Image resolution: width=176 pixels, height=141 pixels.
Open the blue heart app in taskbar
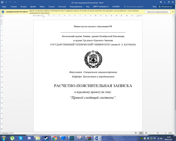pos(63,138)
